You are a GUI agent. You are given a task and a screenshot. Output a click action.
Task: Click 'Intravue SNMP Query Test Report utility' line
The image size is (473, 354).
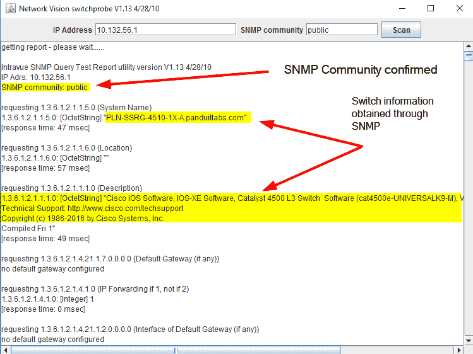106,67
